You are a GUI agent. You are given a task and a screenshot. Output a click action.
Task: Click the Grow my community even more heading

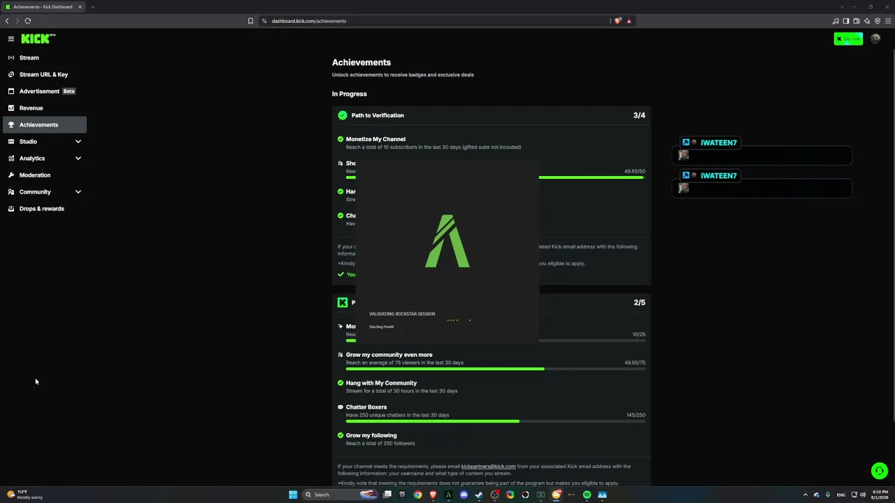(x=389, y=355)
